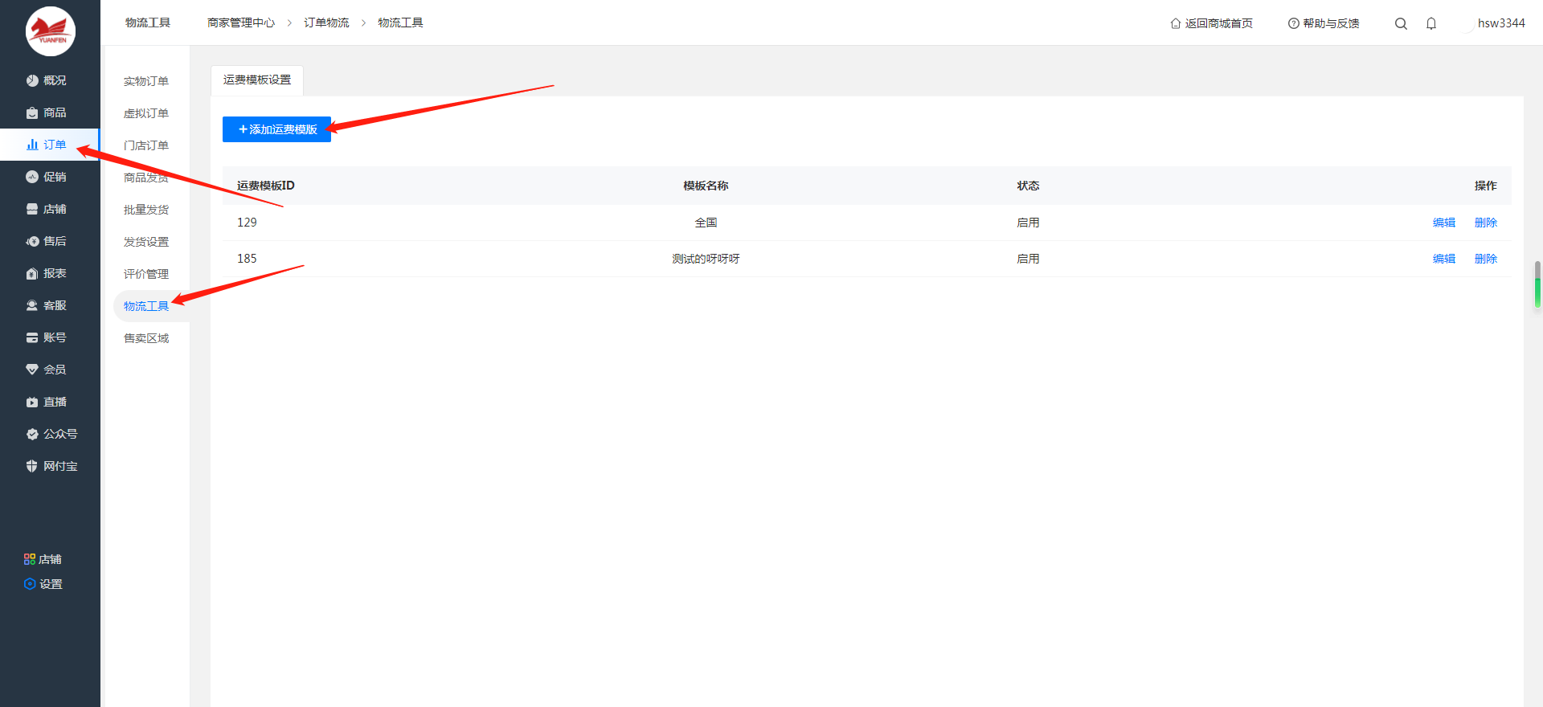Open the notification bell icon

click(1431, 23)
